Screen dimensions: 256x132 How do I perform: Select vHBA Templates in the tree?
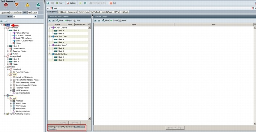click(x=22, y=90)
